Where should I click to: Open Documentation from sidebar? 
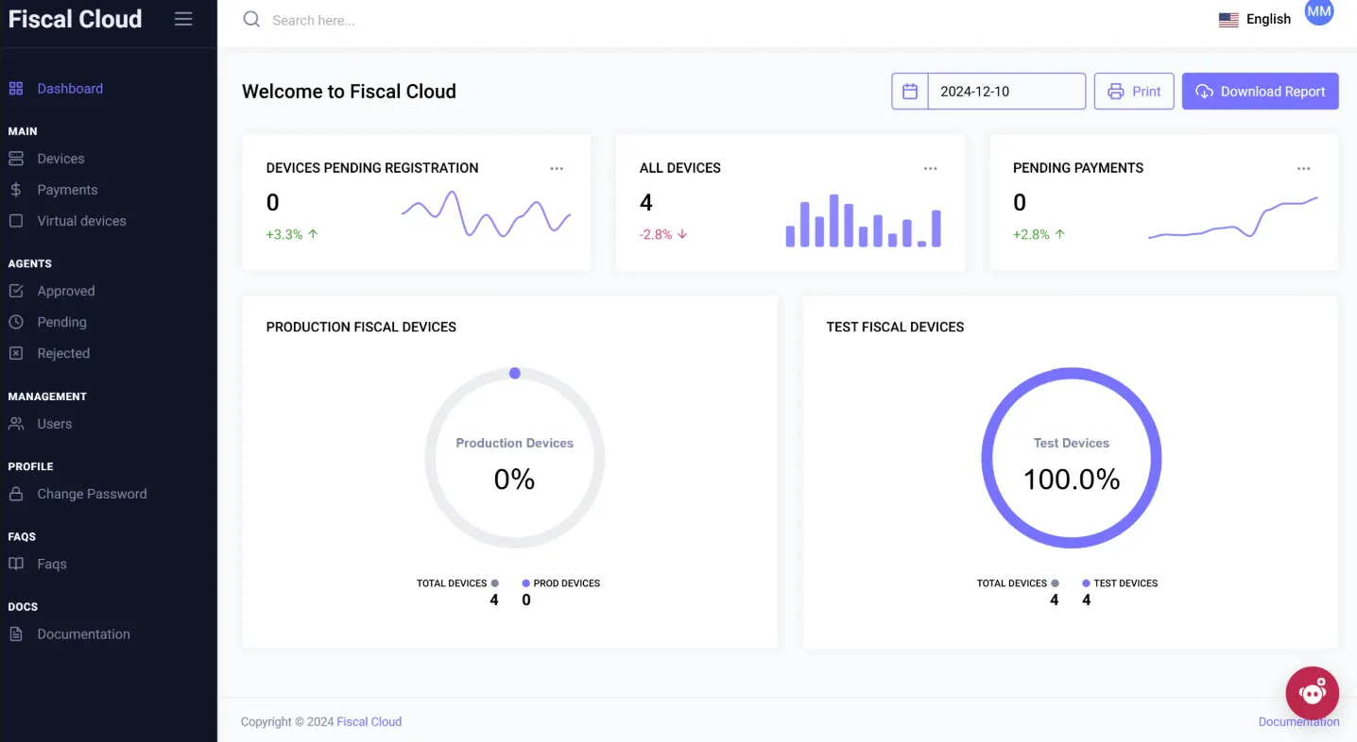[83, 634]
